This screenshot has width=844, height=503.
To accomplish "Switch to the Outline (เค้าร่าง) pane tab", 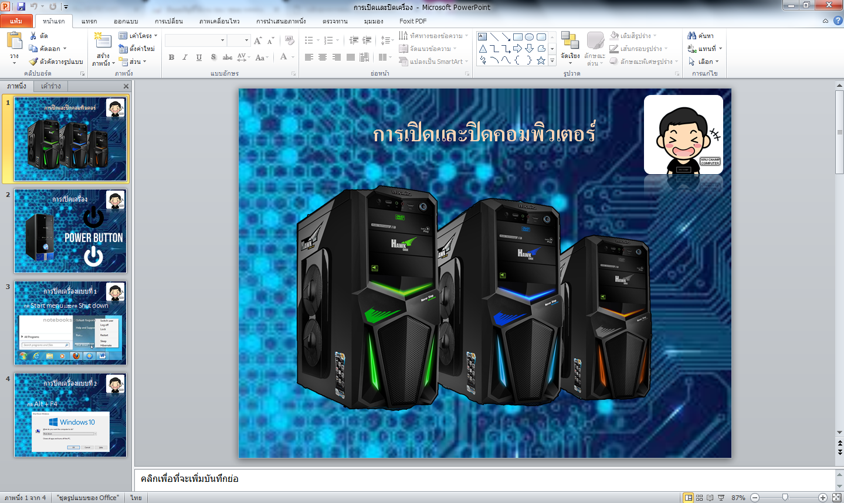I will tap(51, 86).
